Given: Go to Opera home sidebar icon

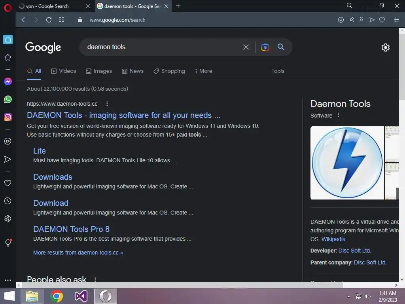Looking at the screenshot, I should pyautogui.click(x=8, y=40).
